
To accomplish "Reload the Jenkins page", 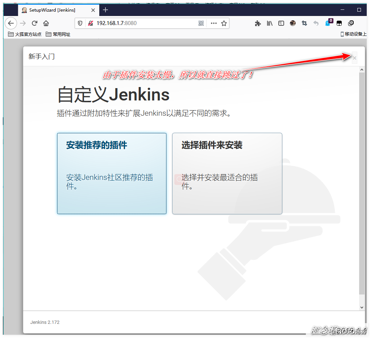I will [34, 23].
